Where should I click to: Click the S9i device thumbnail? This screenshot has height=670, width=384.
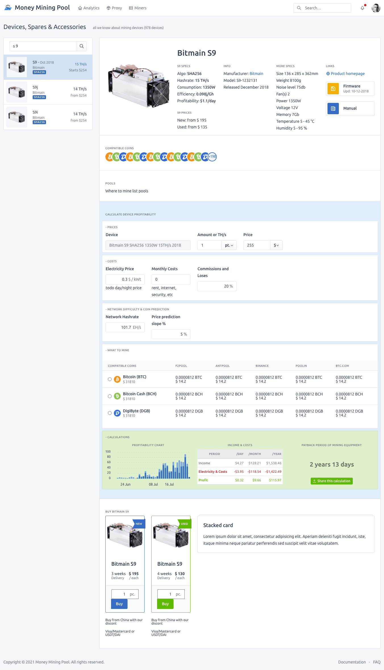pos(17,117)
